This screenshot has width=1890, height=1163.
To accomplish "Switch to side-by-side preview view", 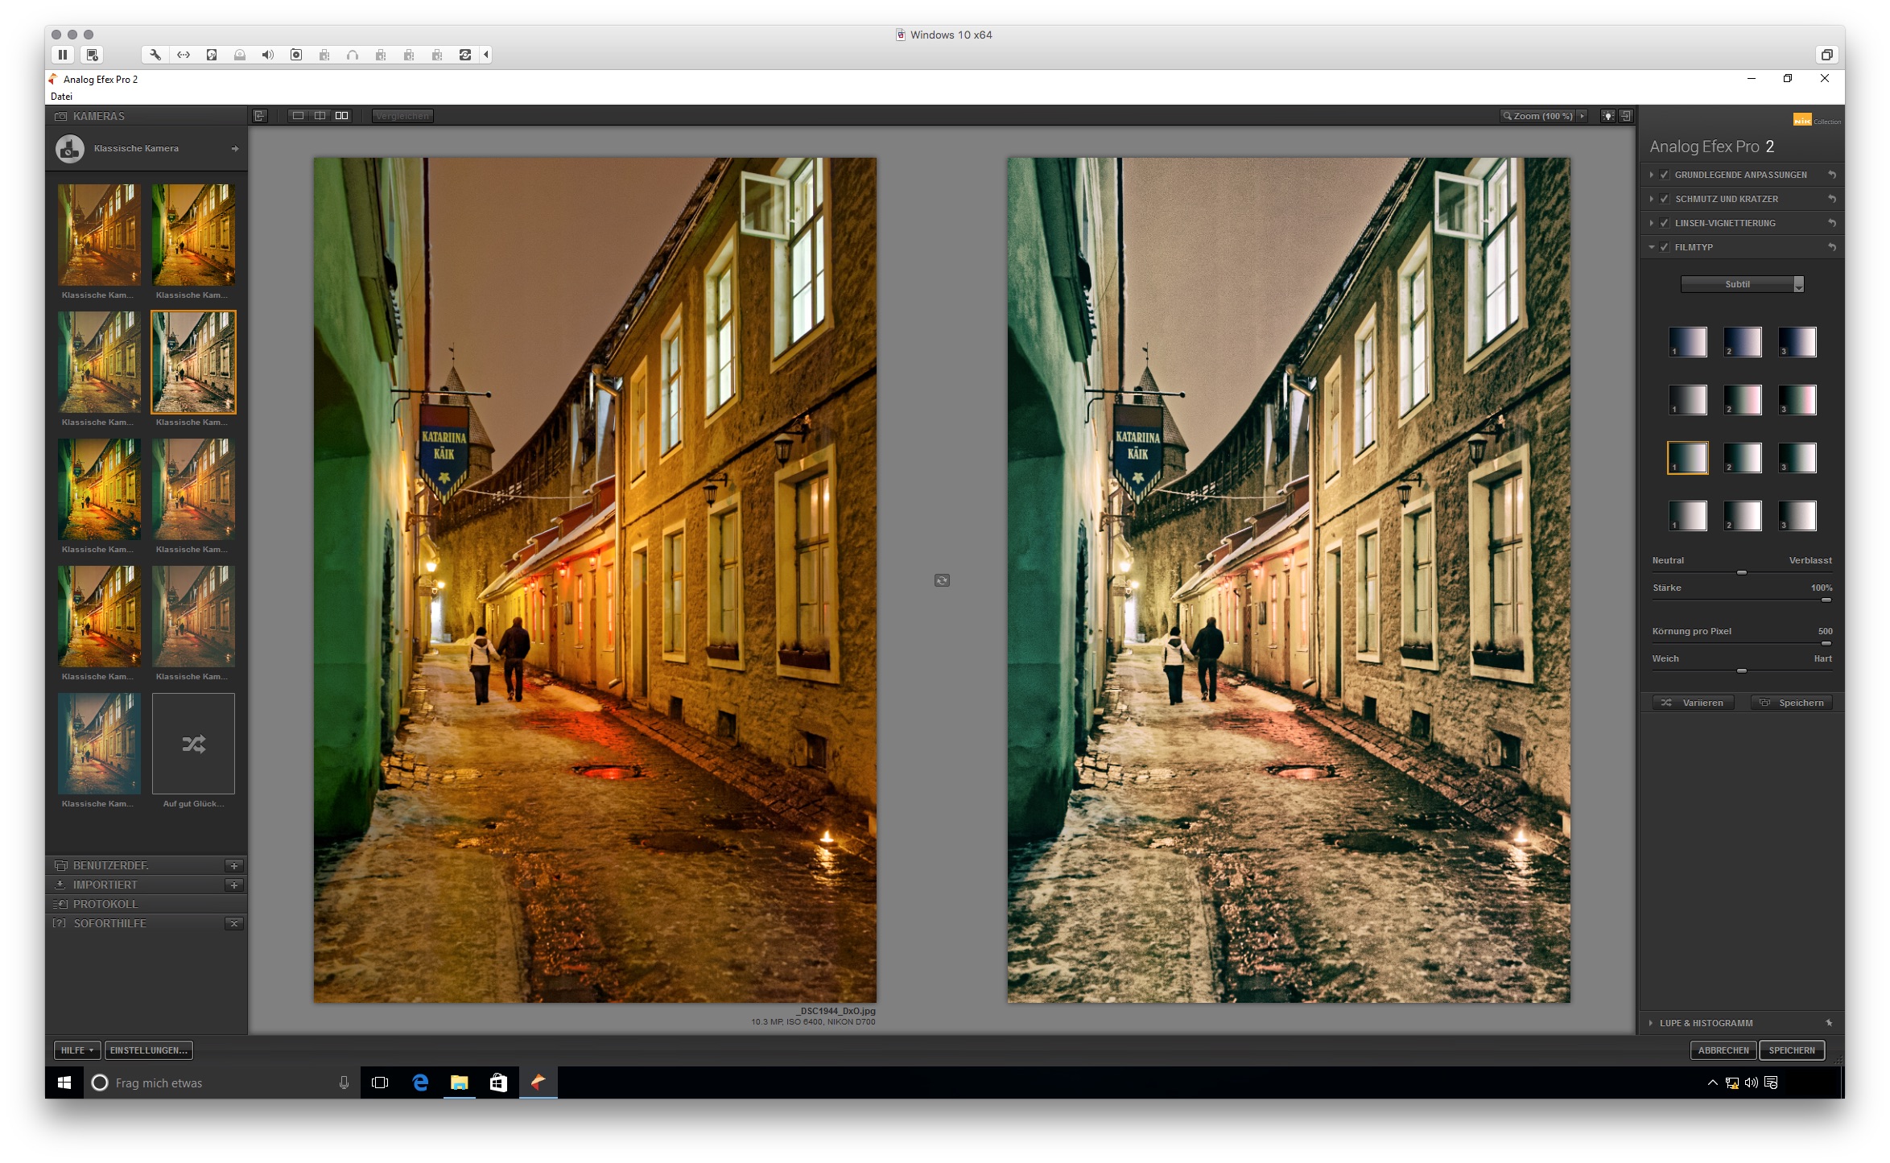I will 342,116.
